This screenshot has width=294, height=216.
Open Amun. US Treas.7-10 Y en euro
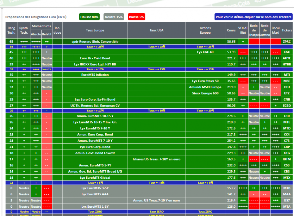click(156, 201)
